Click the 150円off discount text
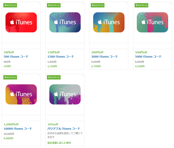The height and width of the screenshot is (148, 174). coord(54,52)
